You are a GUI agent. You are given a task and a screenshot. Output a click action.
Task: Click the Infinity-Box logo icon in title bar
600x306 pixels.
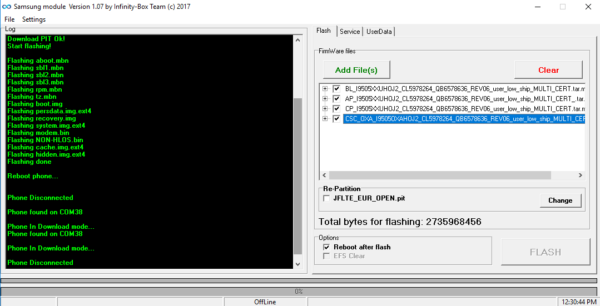tap(7, 7)
